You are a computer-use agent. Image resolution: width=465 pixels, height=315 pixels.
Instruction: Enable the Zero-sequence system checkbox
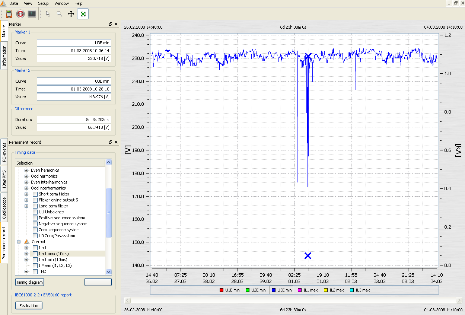pyautogui.click(x=35, y=230)
